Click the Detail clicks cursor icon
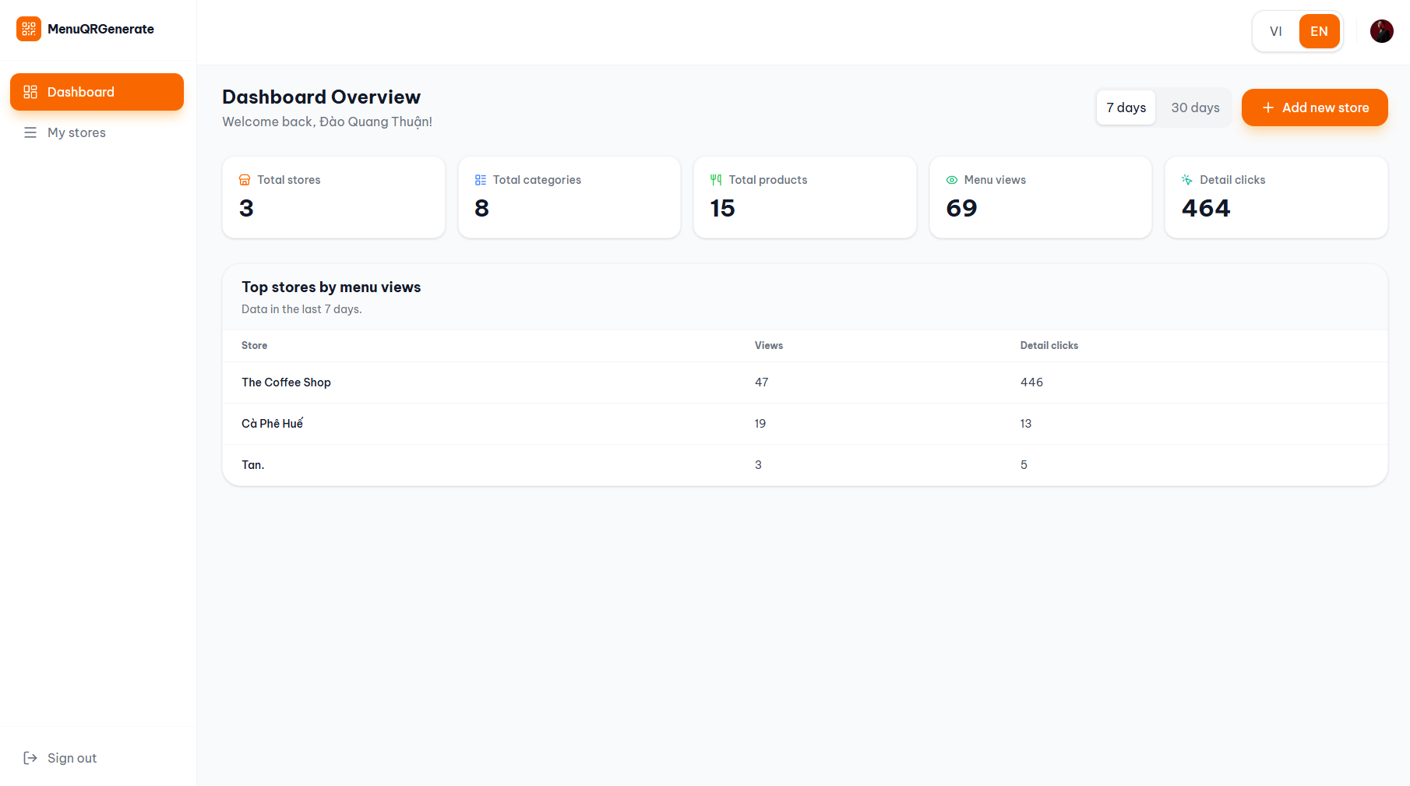This screenshot has width=1410, height=786. 1187,180
